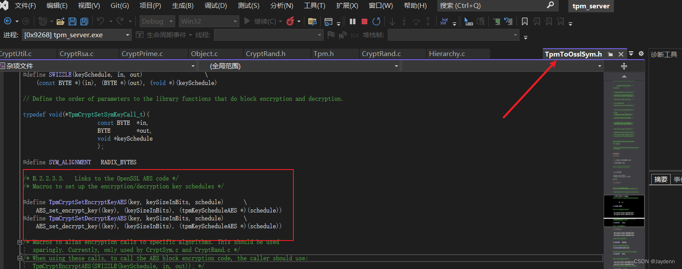
Task: Open the process tpm_server.exe dropdown
Action: [77, 35]
